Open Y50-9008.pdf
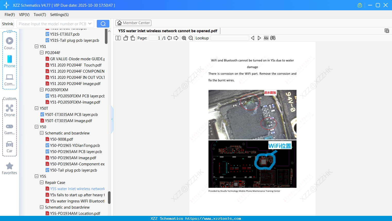Image resolution: width=392 pixels, height=221 pixels. (62, 139)
